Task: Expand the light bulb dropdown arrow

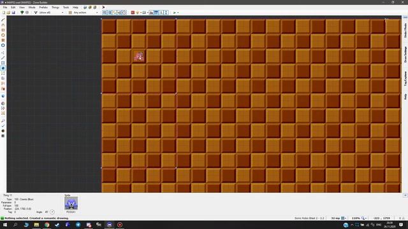Action: (141, 13)
